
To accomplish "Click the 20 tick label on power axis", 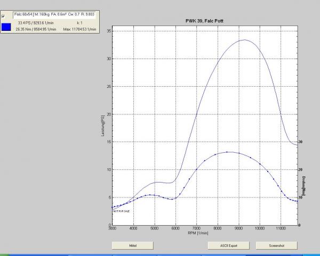I will pos(109,114).
